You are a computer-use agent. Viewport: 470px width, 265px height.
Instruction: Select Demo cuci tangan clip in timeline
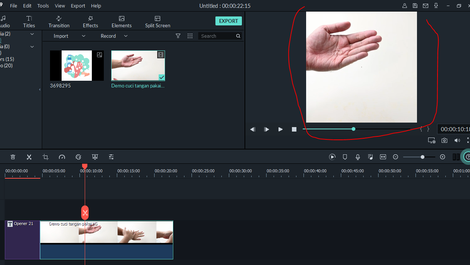106,240
